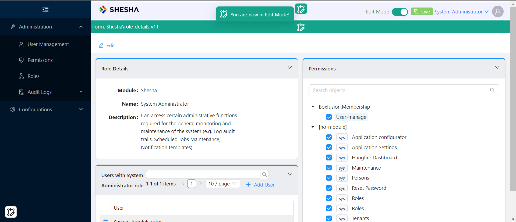Uncheck Application Settings permission
The image size is (516, 222).
tap(329, 148)
